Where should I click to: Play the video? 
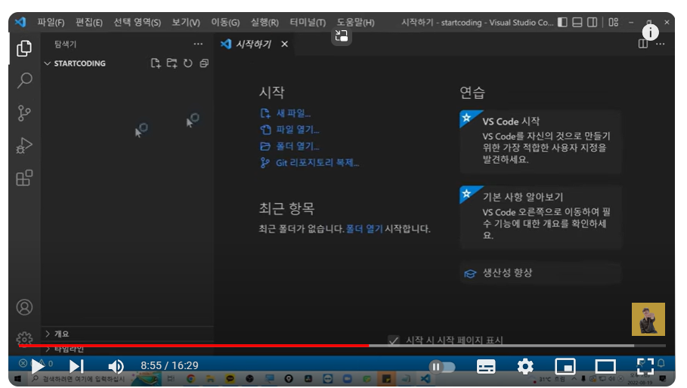pyautogui.click(x=37, y=367)
